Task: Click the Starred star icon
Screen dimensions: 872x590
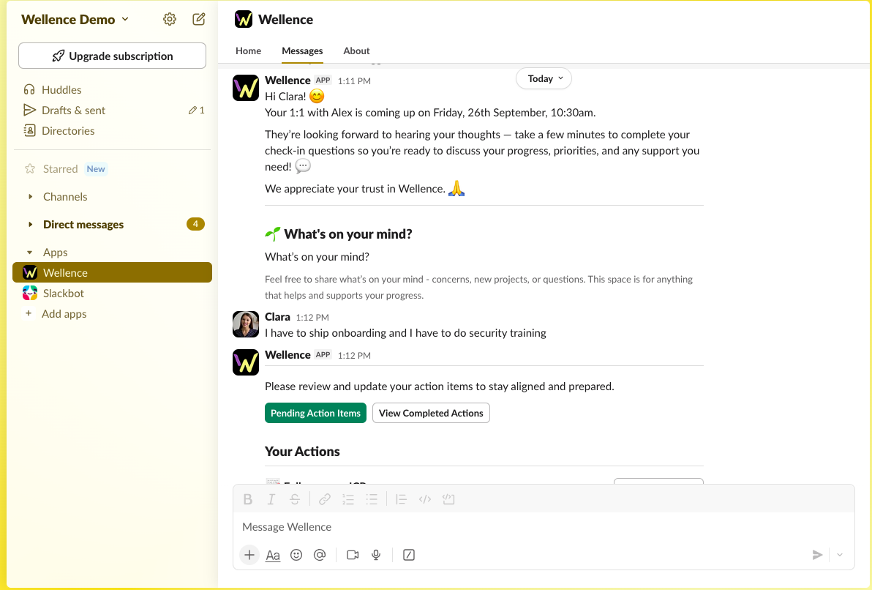Action: [30, 168]
